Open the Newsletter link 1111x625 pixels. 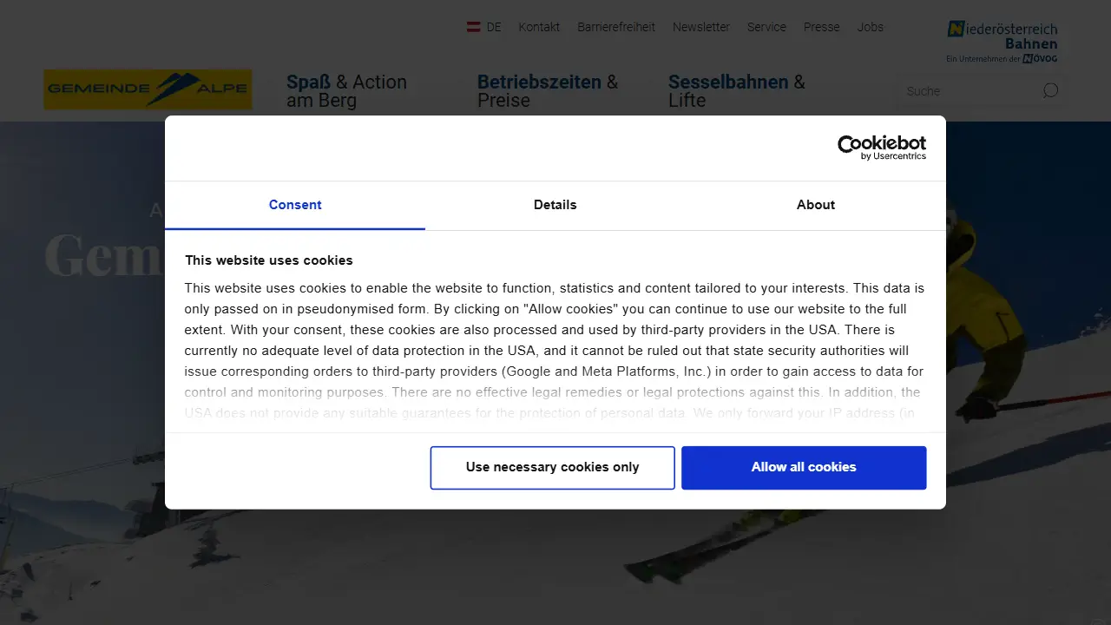701,27
